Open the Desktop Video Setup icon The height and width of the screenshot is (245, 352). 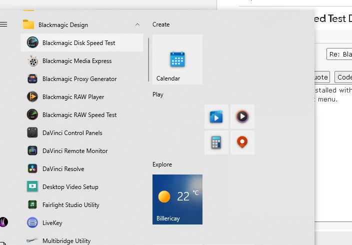pos(32,186)
